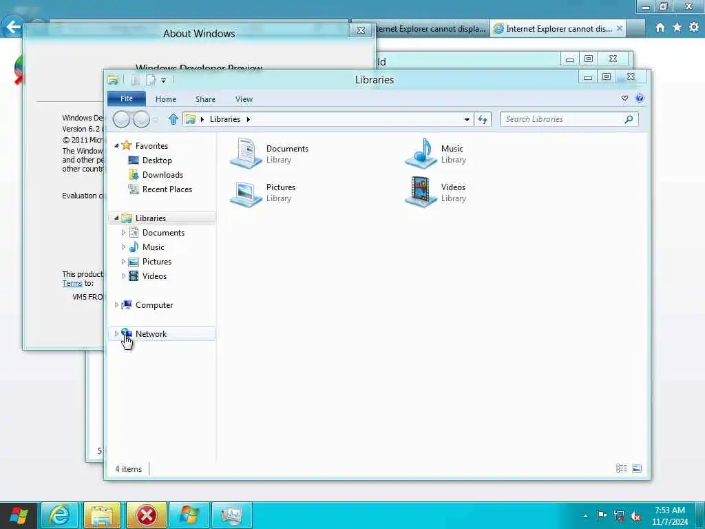The height and width of the screenshot is (529, 705).
Task: Click the red X error app on taskbar
Action: pyautogui.click(x=147, y=515)
